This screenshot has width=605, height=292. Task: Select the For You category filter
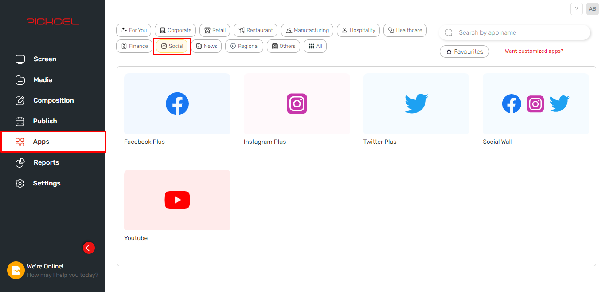click(x=134, y=30)
